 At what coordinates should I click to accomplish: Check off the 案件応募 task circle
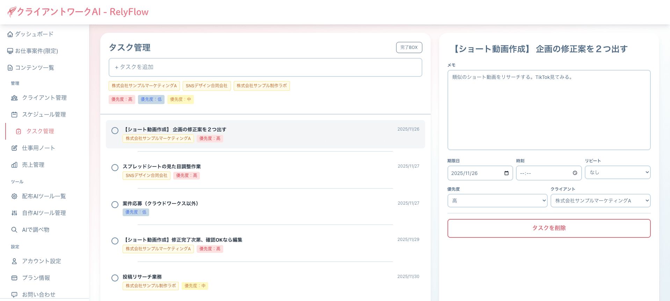pyautogui.click(x=115, y=205)
